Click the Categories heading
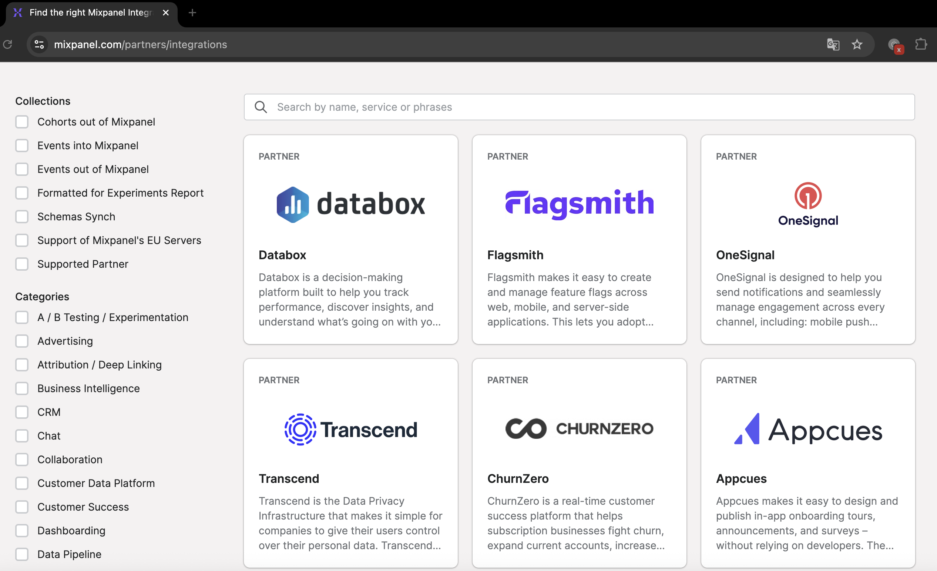Screen dimensions: 937x571 [x=42, y=297]
